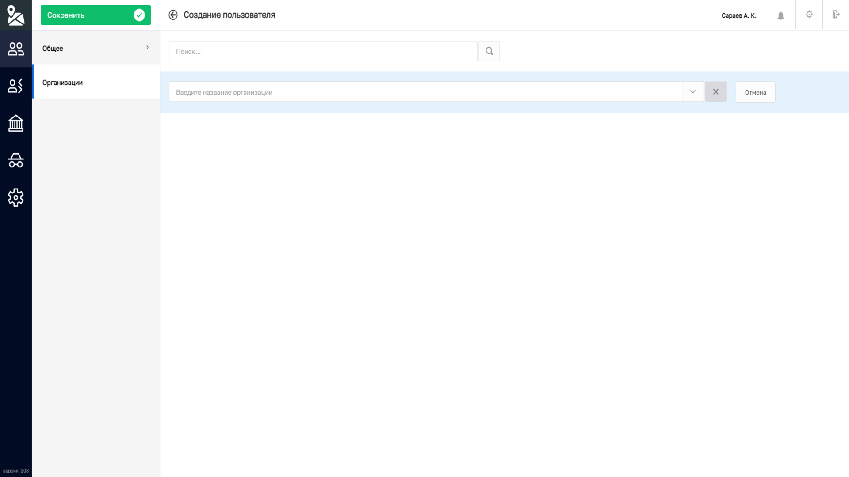Click the Сохранить save button
The height and width of the screenshot is (477, 849).
[x=96, y=15]
